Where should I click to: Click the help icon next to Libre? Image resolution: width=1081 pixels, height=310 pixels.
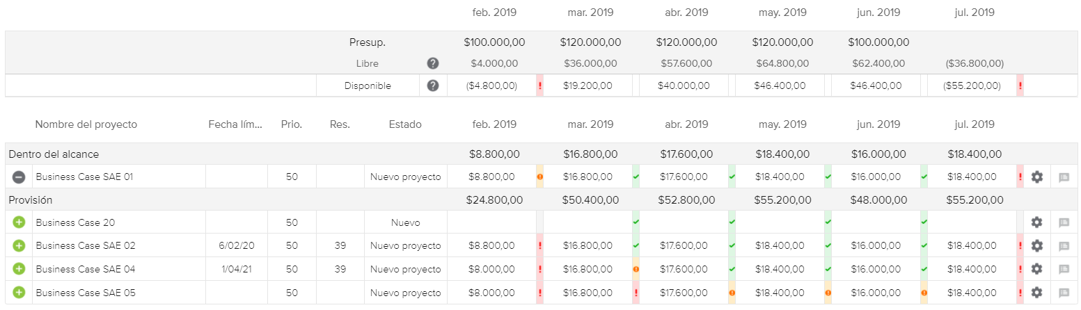coord(432,63)
